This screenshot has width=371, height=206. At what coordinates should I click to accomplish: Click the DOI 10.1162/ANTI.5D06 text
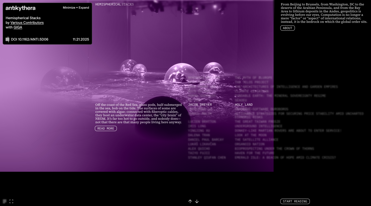(x=30, y=39)
